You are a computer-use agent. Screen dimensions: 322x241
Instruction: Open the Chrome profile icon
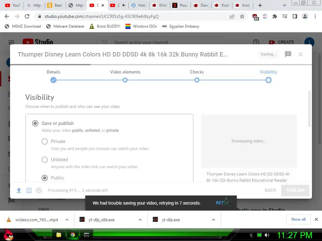[305, 16]
